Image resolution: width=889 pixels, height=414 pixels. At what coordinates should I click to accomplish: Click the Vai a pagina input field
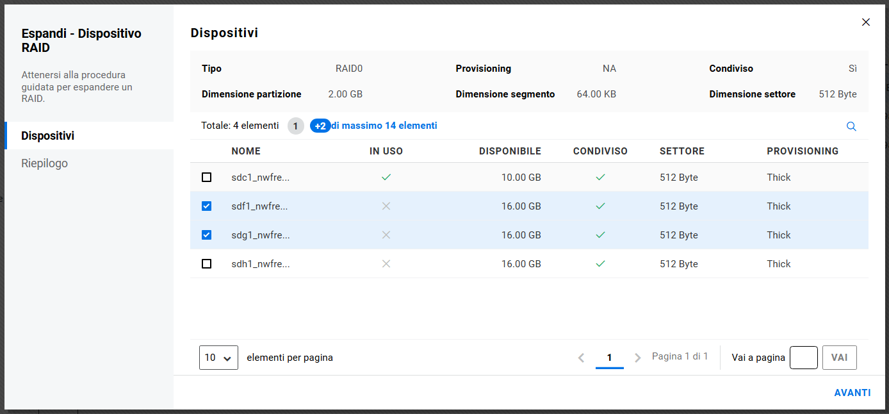tap(803, 358)
